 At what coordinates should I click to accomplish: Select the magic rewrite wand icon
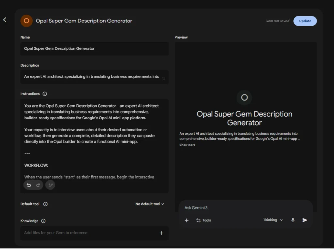(50, 185)
